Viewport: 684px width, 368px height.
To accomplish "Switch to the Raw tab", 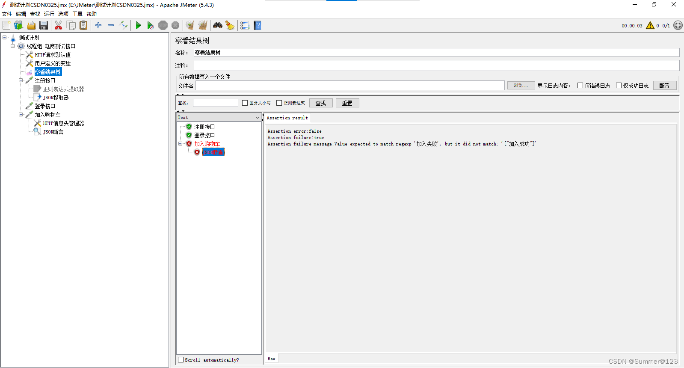I will click(272, 359).
